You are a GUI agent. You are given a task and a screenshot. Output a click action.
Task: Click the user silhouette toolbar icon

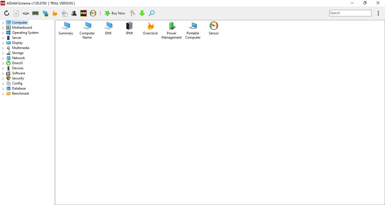click(74, 13)
